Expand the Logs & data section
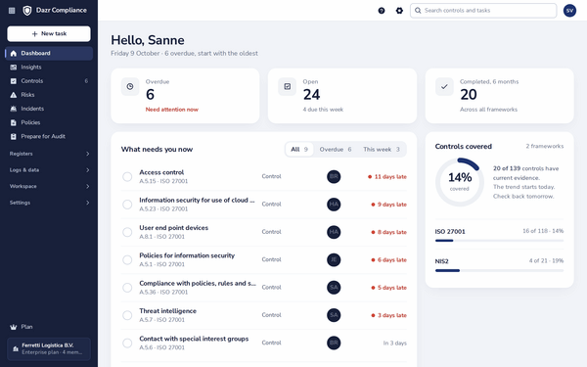Image resolution: width=587 pixels, height=367 pixels. point(50,170)
